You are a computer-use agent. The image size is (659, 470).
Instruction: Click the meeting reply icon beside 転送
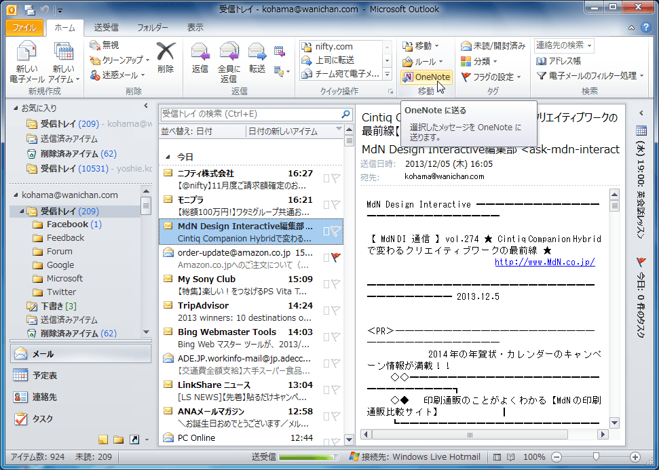(x=280, y=52)
